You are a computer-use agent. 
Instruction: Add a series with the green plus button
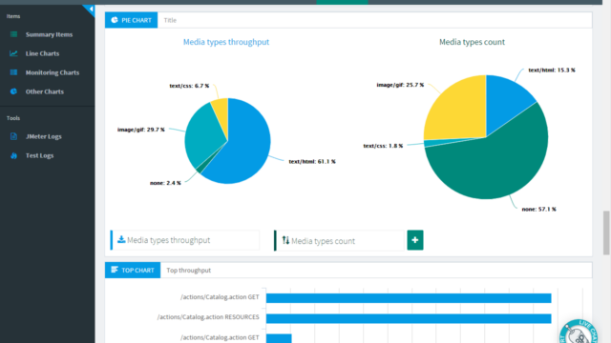[x=415, y=240]
